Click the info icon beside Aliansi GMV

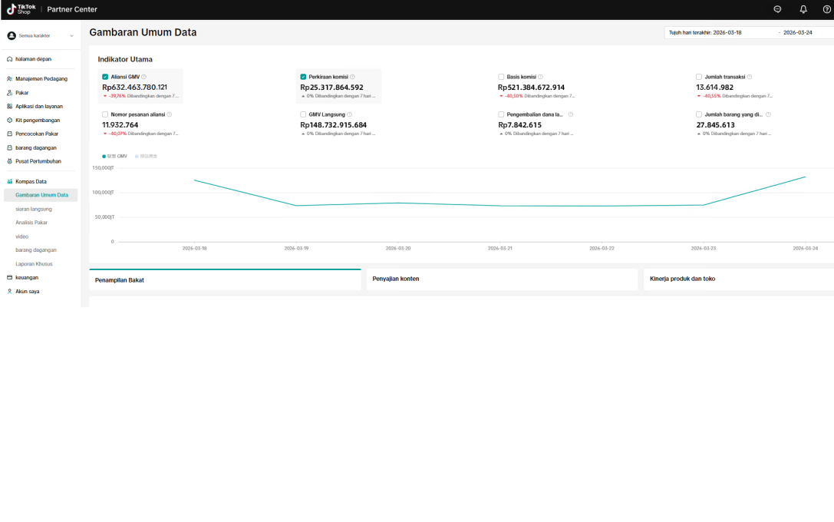(x=144, y=77)
